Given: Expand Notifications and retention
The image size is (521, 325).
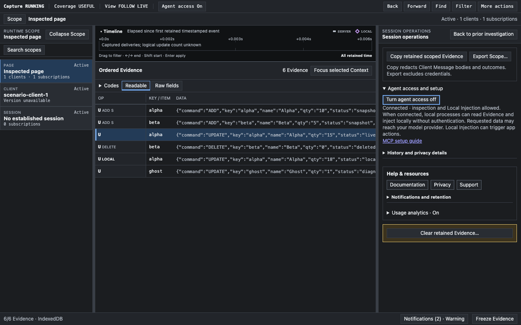Looking at the screenshot, I should click(418, 197).
